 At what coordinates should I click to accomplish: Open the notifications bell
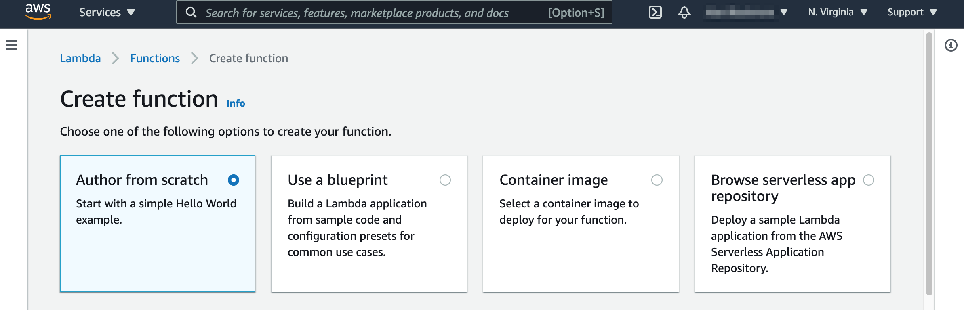(684, 12)
